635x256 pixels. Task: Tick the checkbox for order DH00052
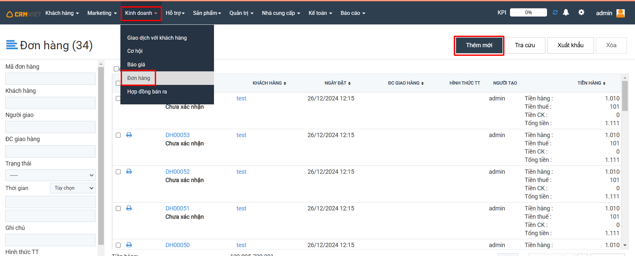point(118,172)
